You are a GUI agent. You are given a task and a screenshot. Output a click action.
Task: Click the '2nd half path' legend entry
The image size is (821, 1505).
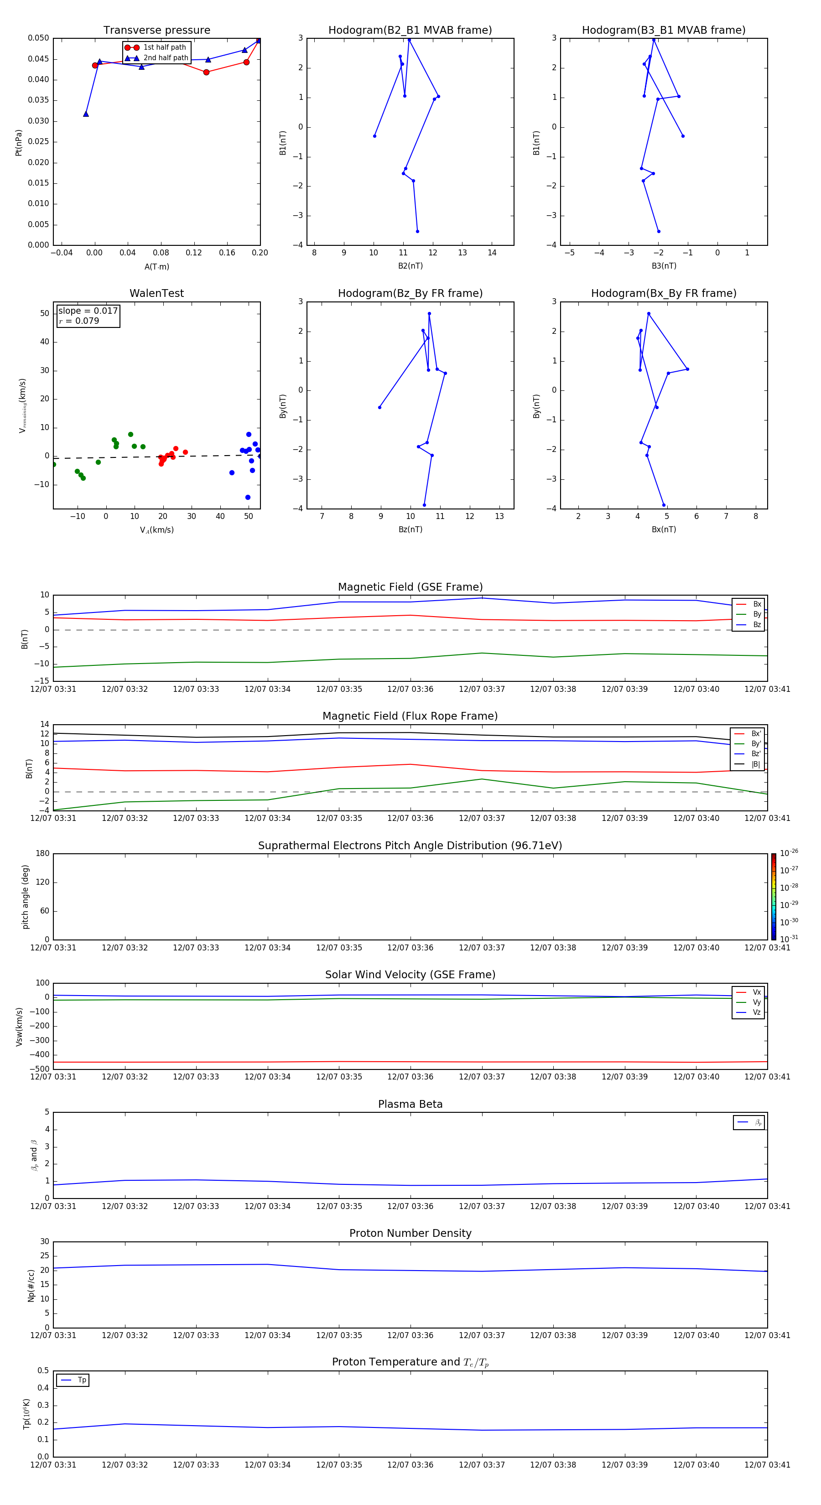[156, 58]
